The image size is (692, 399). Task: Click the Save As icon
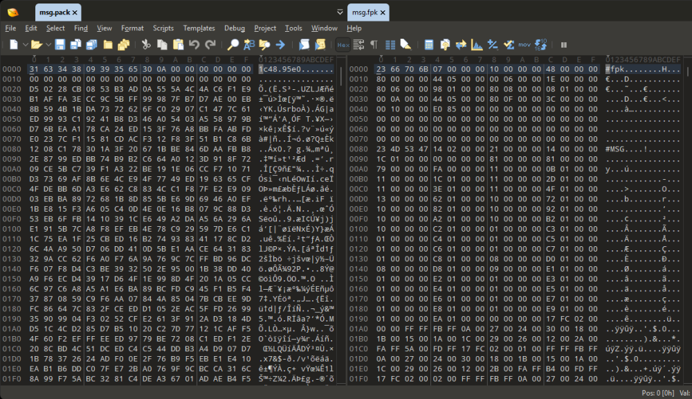tap(75, 44)
